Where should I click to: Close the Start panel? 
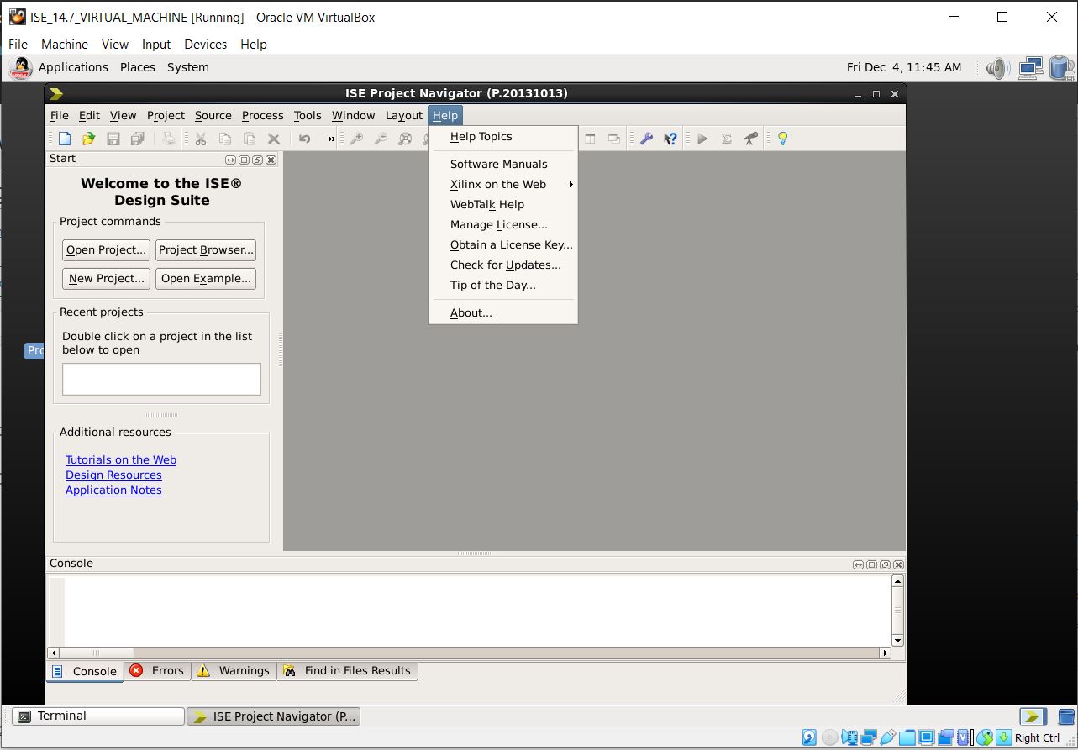click(271, 160)
